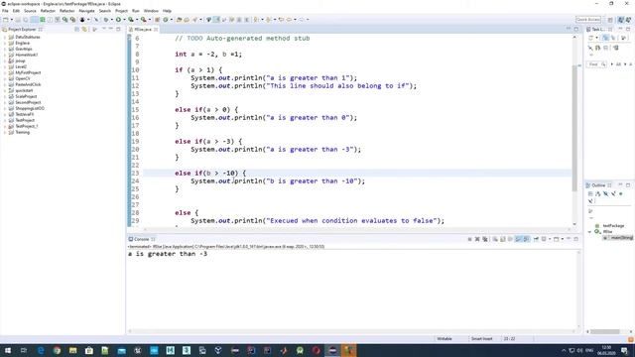Click the Clear Console icon
This screenshot has width=635, height=357.
pos(495,239)
